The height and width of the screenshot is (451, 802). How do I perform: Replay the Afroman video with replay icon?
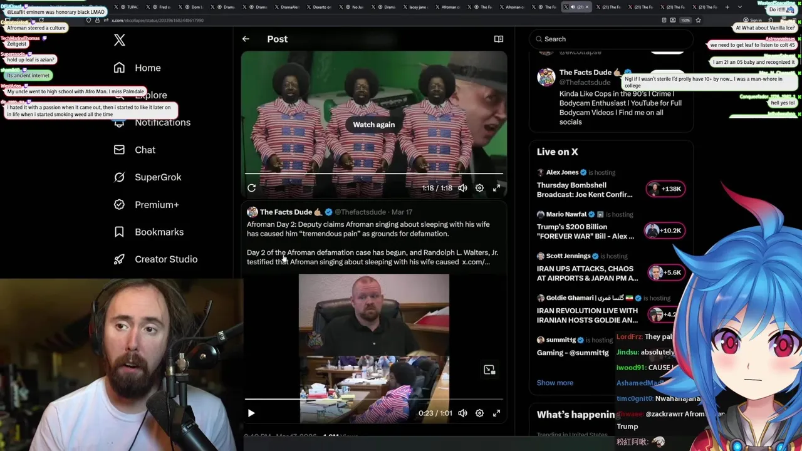pyautogui.click(x=251, y=188)
